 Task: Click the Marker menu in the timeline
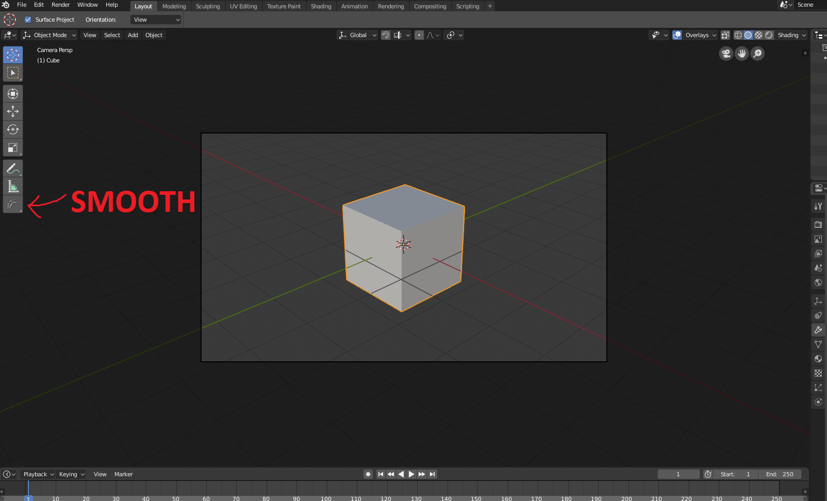coord(123,474)
